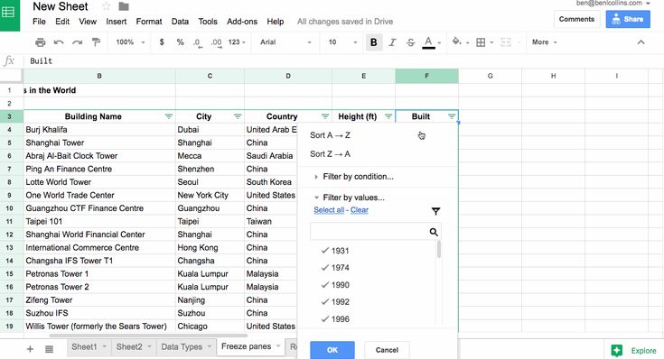Open Built column filter icon

(452, 116)
